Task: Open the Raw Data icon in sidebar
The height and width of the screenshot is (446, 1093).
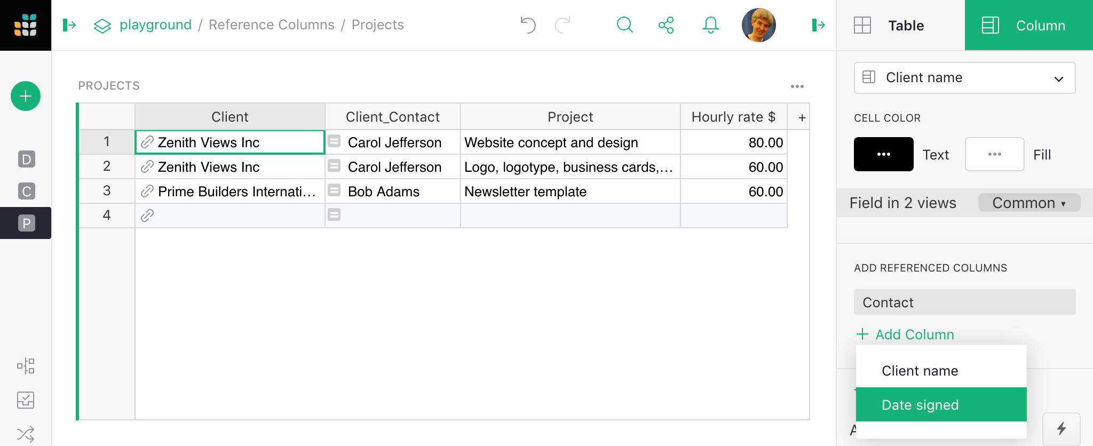Action: pyautogui.click(x=26, y=366)
